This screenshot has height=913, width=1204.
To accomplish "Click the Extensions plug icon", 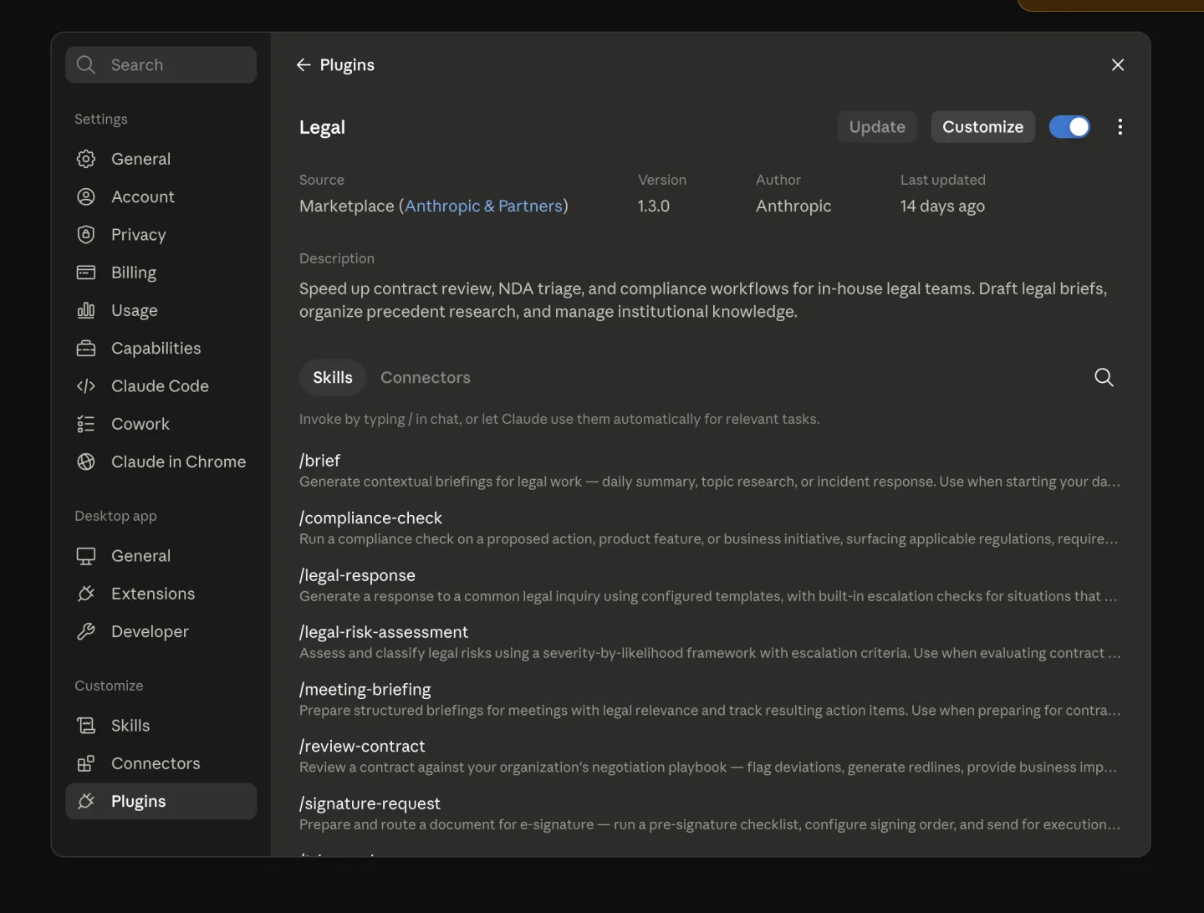I will (x=85, y=594).
